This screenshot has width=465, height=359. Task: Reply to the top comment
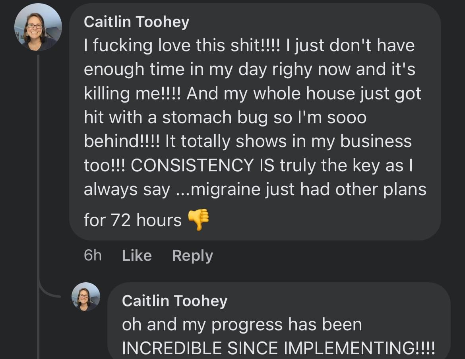coord(192,256)
